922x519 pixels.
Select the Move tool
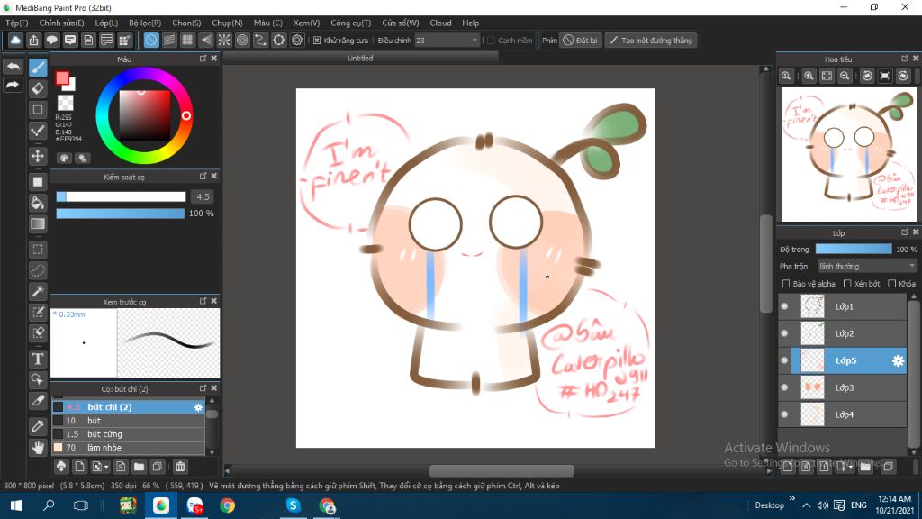coord(38,156)
